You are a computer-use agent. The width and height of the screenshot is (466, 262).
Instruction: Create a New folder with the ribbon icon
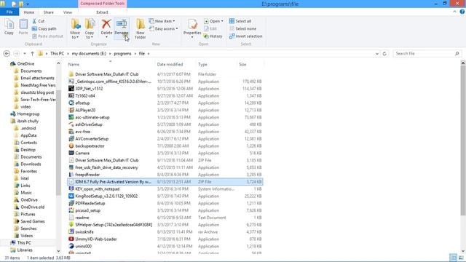coord(141,24)
